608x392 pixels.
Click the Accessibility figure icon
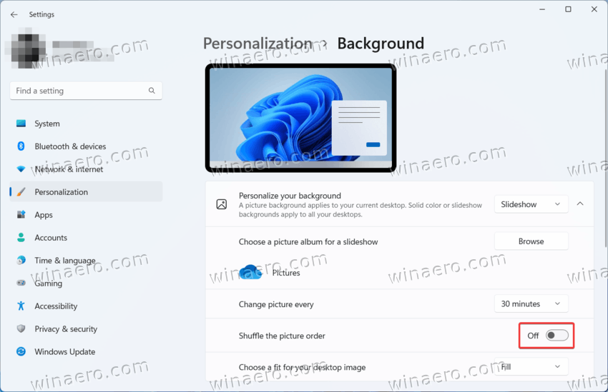[x=21, y=306]
